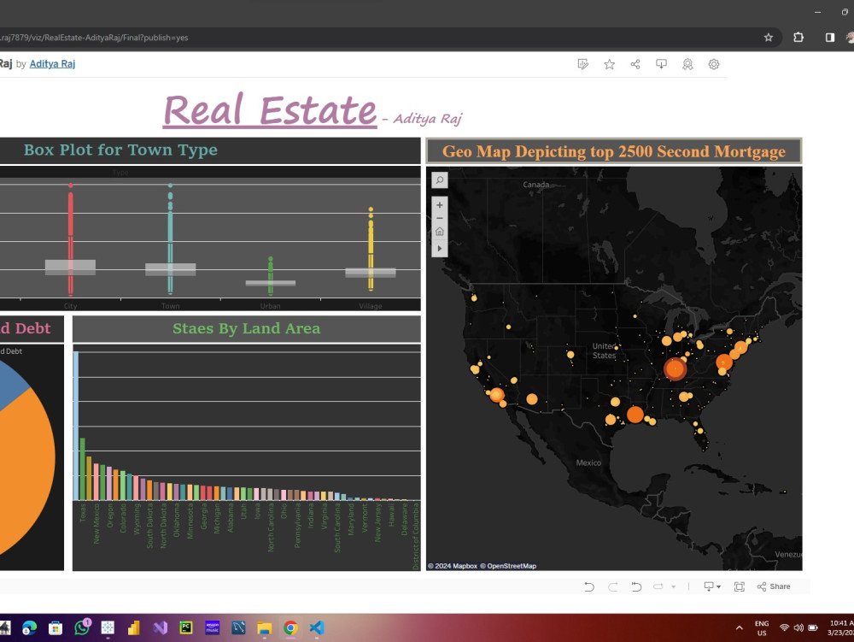Click the zoom in plus on the map
The height and width of the screenshot is (642, 854).
tap(439, 205)
